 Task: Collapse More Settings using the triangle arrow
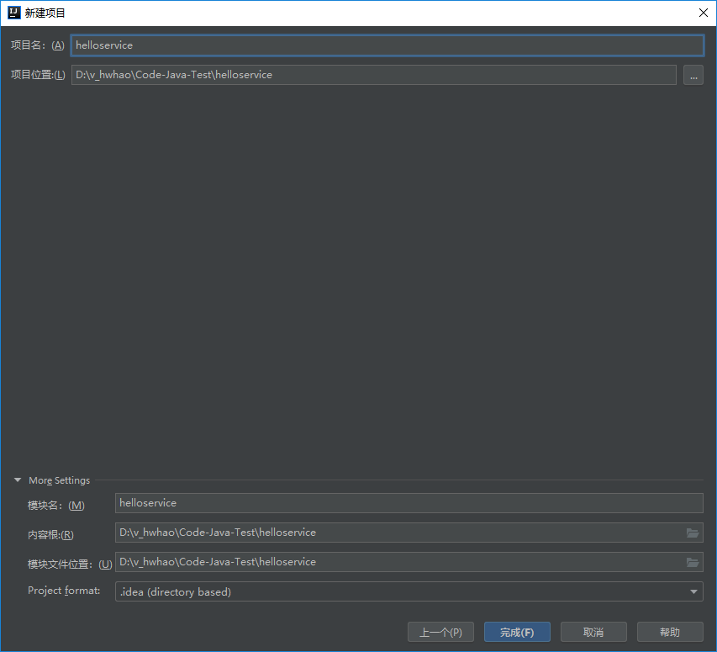(17, 480)
